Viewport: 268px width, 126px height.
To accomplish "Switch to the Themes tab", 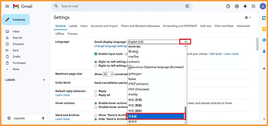I will (x=72, y=34).
